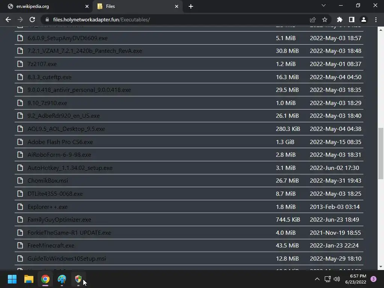Screen dimensions: 384x288
Task: Select the 43.5 MiB size value
Action: (x=287, y=245)
